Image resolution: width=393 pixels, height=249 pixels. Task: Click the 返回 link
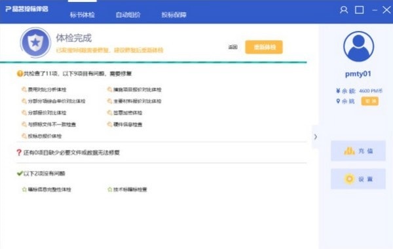(233, 47)
